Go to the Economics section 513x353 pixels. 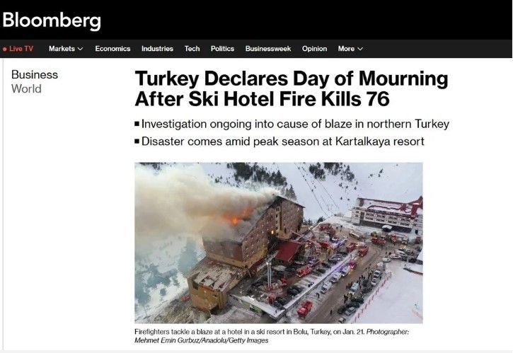[113, 49]
